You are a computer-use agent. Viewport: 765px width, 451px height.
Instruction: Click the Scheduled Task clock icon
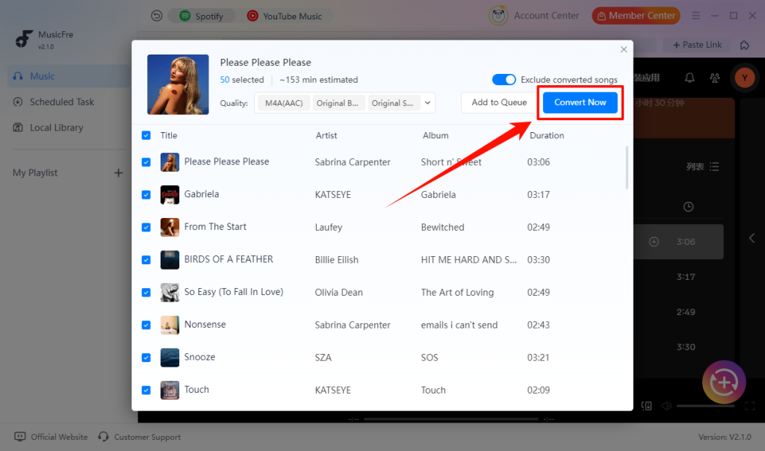click(18, 102)
